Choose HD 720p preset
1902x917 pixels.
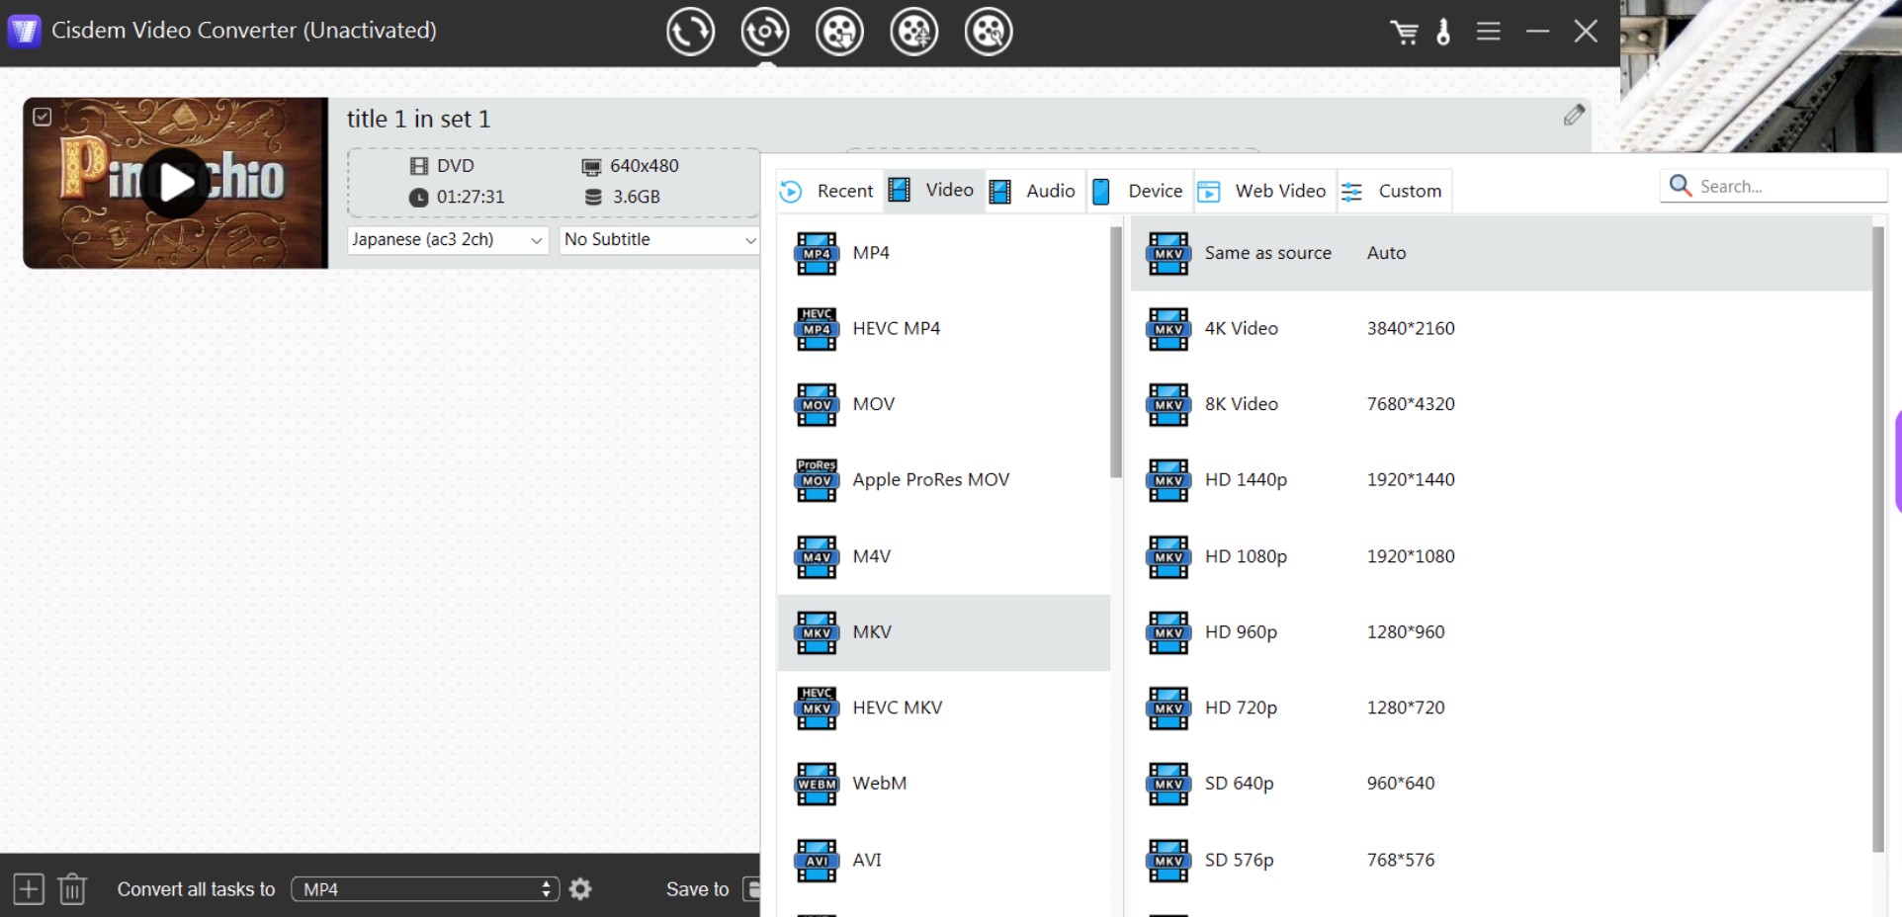1501,708
